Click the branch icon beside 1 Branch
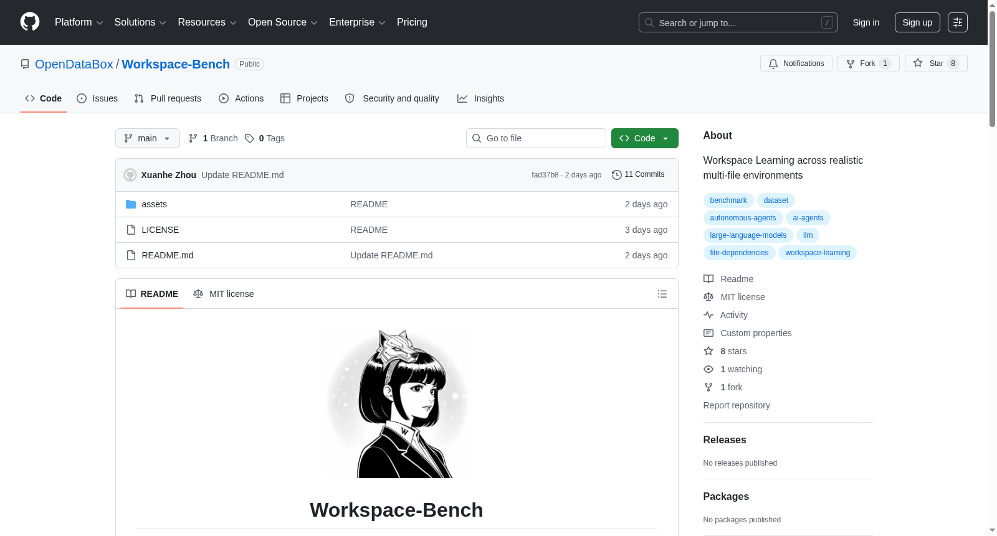Screen dimensions: 997x536 pyautogui.click(x=193, y=138)
